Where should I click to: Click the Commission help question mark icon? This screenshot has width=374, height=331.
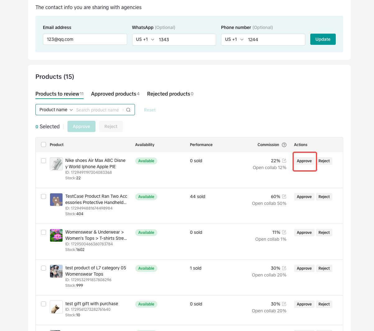pyautogui.click(x=284, y=145)
